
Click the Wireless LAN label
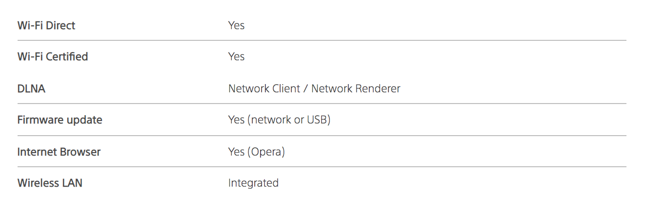point(50,183)
